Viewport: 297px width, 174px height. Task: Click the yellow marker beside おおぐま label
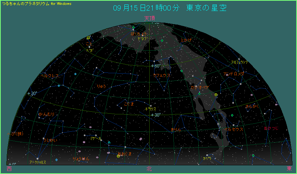pos(119,156)
